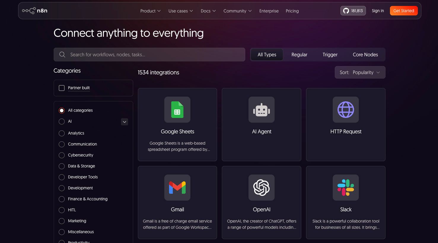Click the Google Sheets integration icon
The width and height of the screenshot is (438, 243).
click(x=177, y=110)
